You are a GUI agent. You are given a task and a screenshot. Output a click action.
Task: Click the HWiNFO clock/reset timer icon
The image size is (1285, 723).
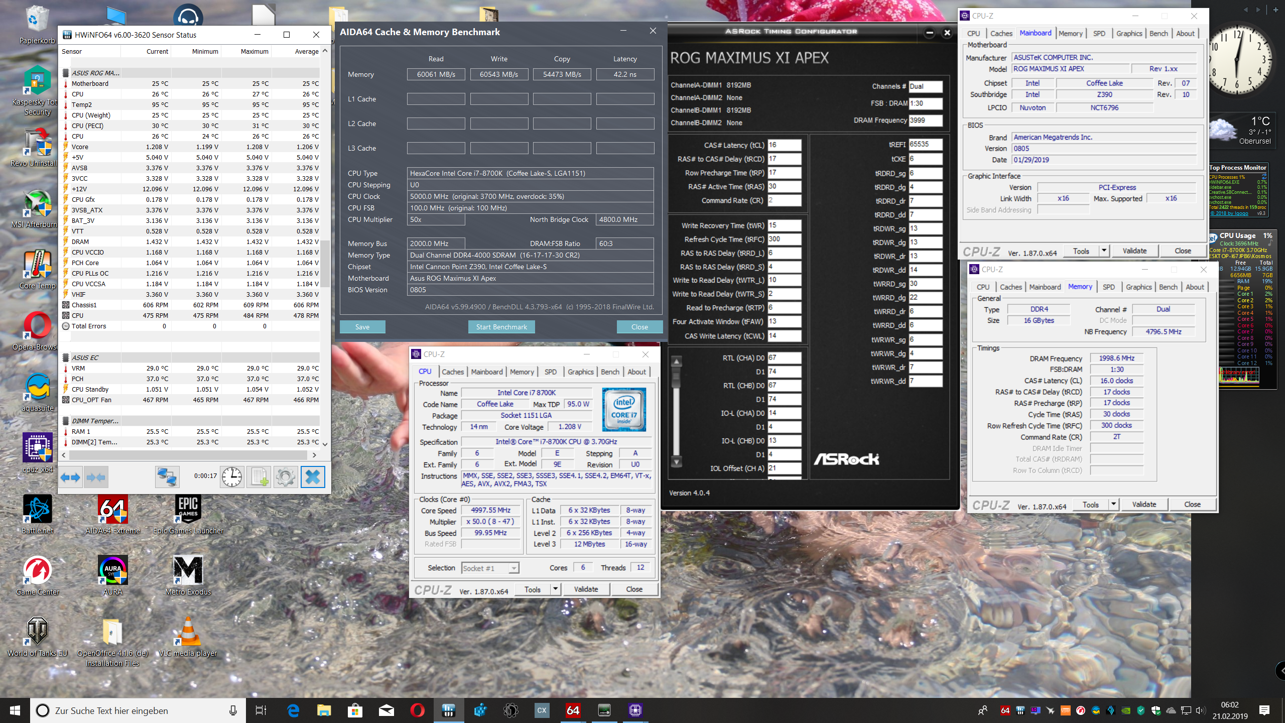pyautogui.click(x=232, y=476)
